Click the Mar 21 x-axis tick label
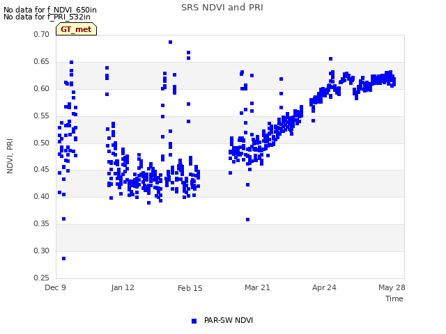This screenshot has height=334, width=446. pyautogui.click(x=257, y=287)
